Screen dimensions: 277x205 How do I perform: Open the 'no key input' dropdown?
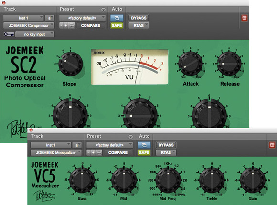tap(34, 34)
